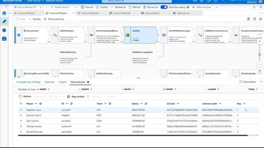Toggle Data flow debug switch

tap(164, 7)
